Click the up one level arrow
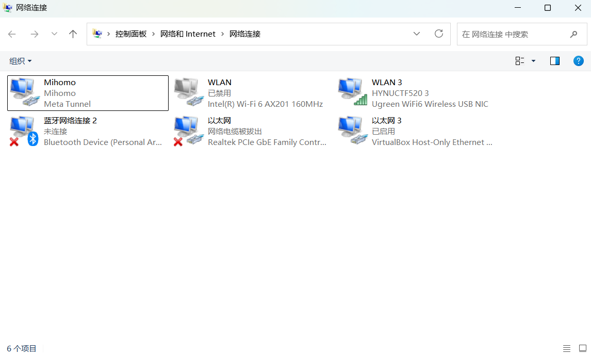Screen dimensions: 591x355 click(x=73, y=34)
